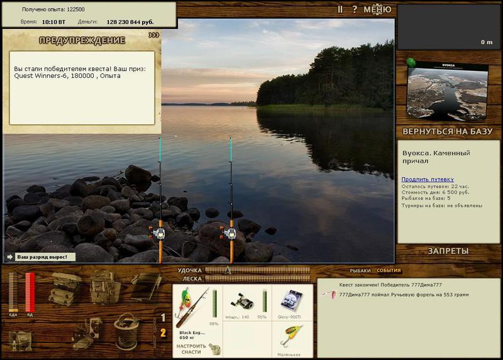Click the Продлить путевку link
503x360 pixels.
(x=428, y=179)
